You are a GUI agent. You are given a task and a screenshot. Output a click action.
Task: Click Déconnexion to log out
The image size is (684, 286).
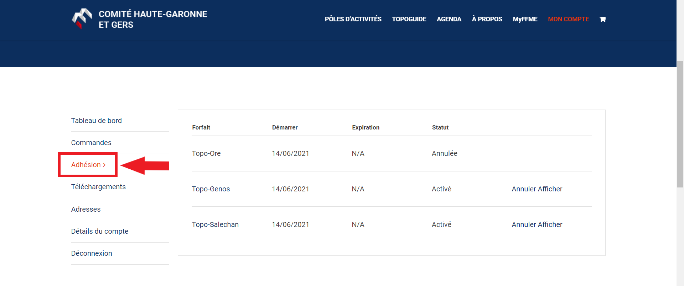[x=92, y=253]
